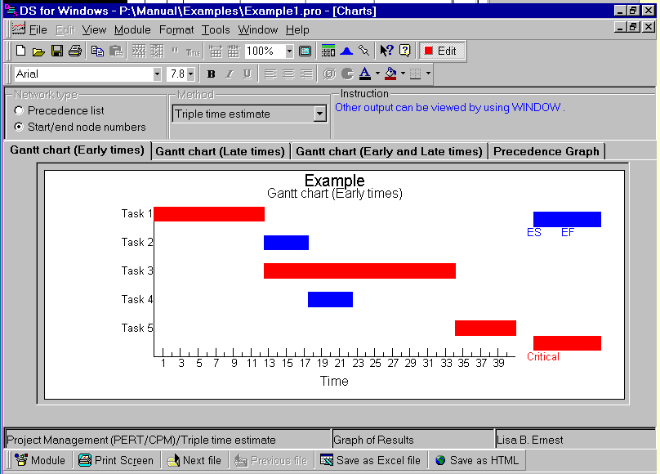Select the Precedence list radio button

pos(19,110)
